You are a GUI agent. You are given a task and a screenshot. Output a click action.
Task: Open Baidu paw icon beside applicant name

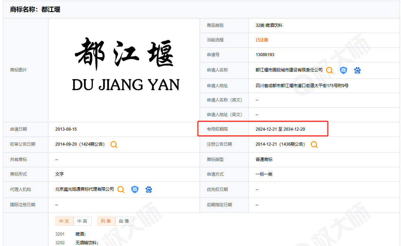(x=357, y=70)
